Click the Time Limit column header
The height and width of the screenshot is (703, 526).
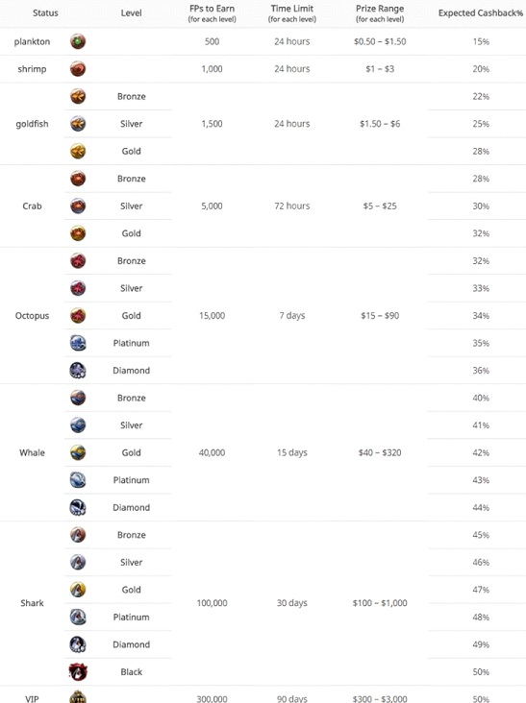point(292,13)
